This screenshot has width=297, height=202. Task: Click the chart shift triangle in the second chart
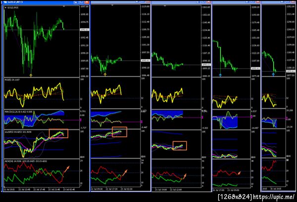pyautogui.click(x=112, y=5)
